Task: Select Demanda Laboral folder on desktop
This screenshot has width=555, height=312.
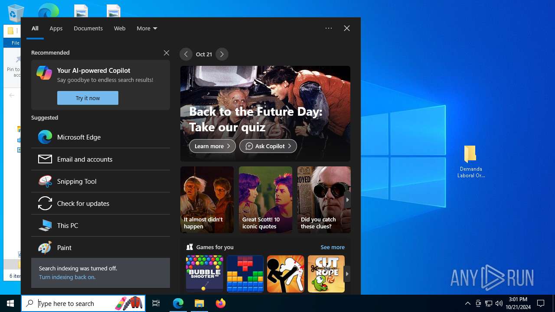Action: [470, 162]
